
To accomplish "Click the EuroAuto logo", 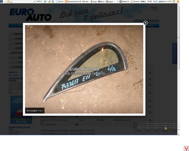I will click(x=31, y=14).
